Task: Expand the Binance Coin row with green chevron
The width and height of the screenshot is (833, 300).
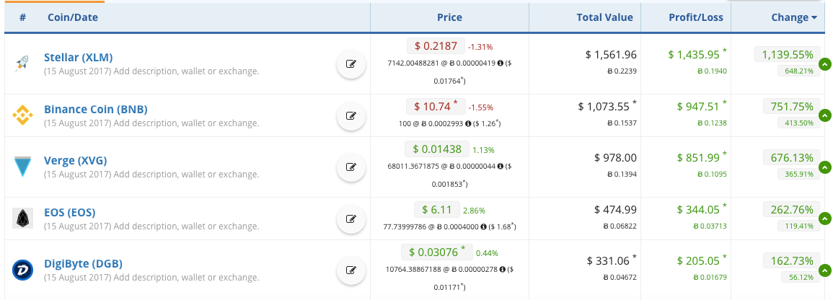Action: [824, 115]
